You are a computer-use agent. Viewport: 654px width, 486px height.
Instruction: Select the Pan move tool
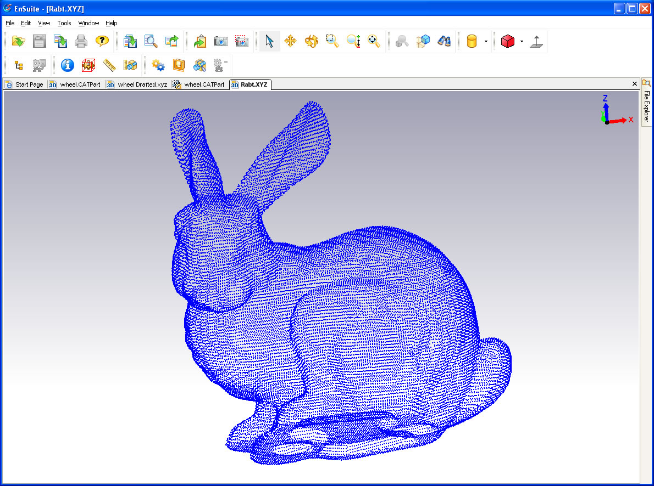290,41
